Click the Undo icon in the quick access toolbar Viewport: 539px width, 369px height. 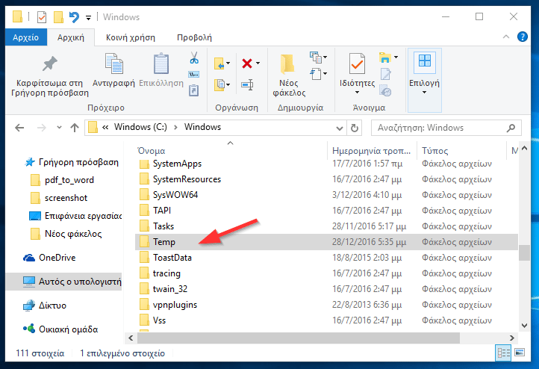coord(74,17)
